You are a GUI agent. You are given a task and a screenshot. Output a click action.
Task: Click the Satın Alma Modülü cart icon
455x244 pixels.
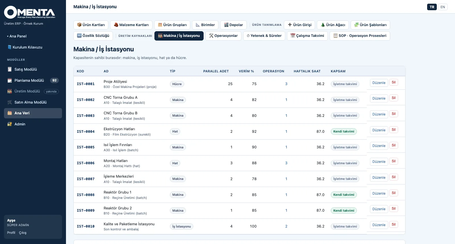pos(10,102)
